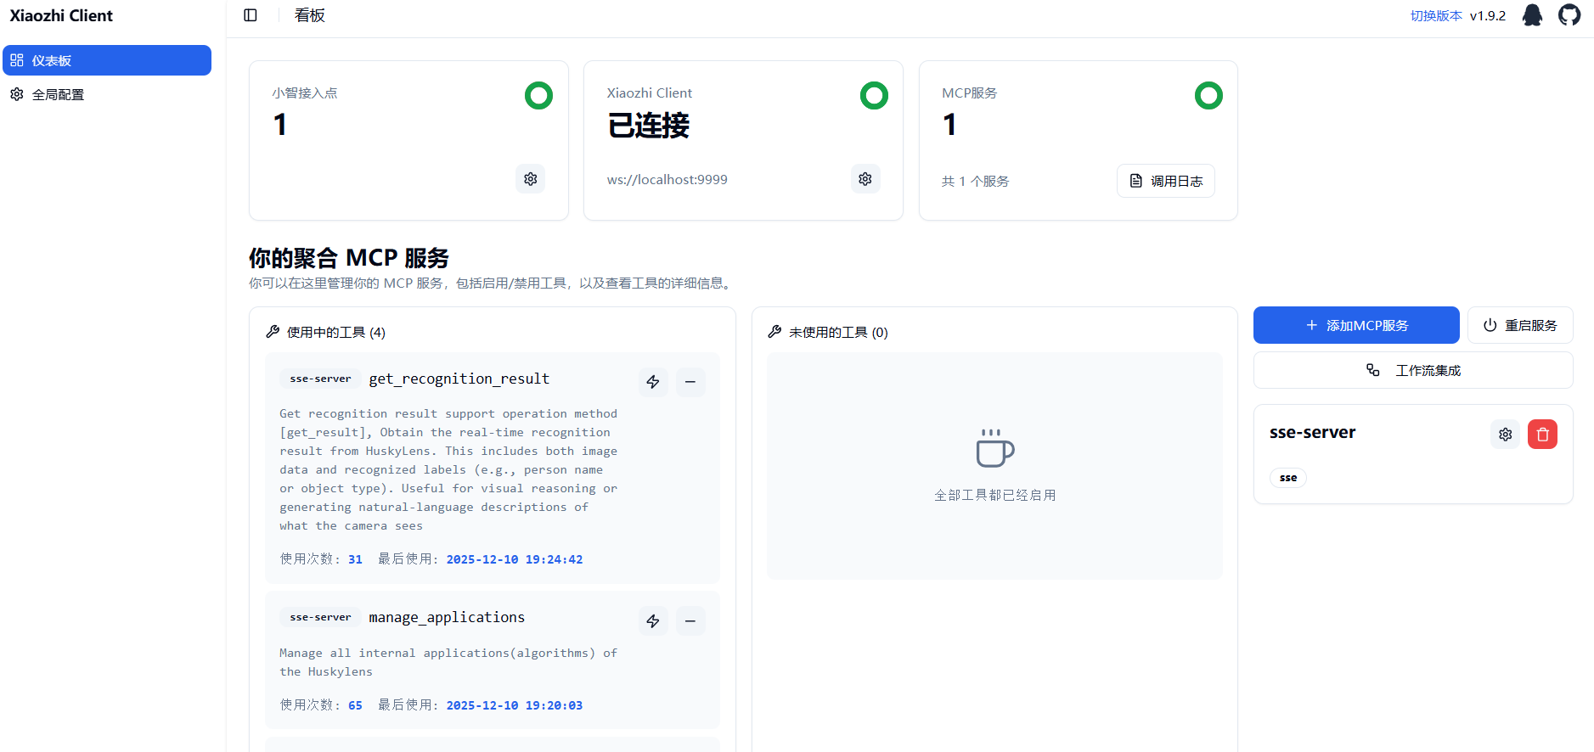The height and width of the screenshot is (752, 1594).
Task: Click the Xiaozhi Client title logo
Action: (x=61, y=16)
